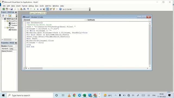Open the Insert menu
This screenshot has height=98, width=174.
point(18,6)
